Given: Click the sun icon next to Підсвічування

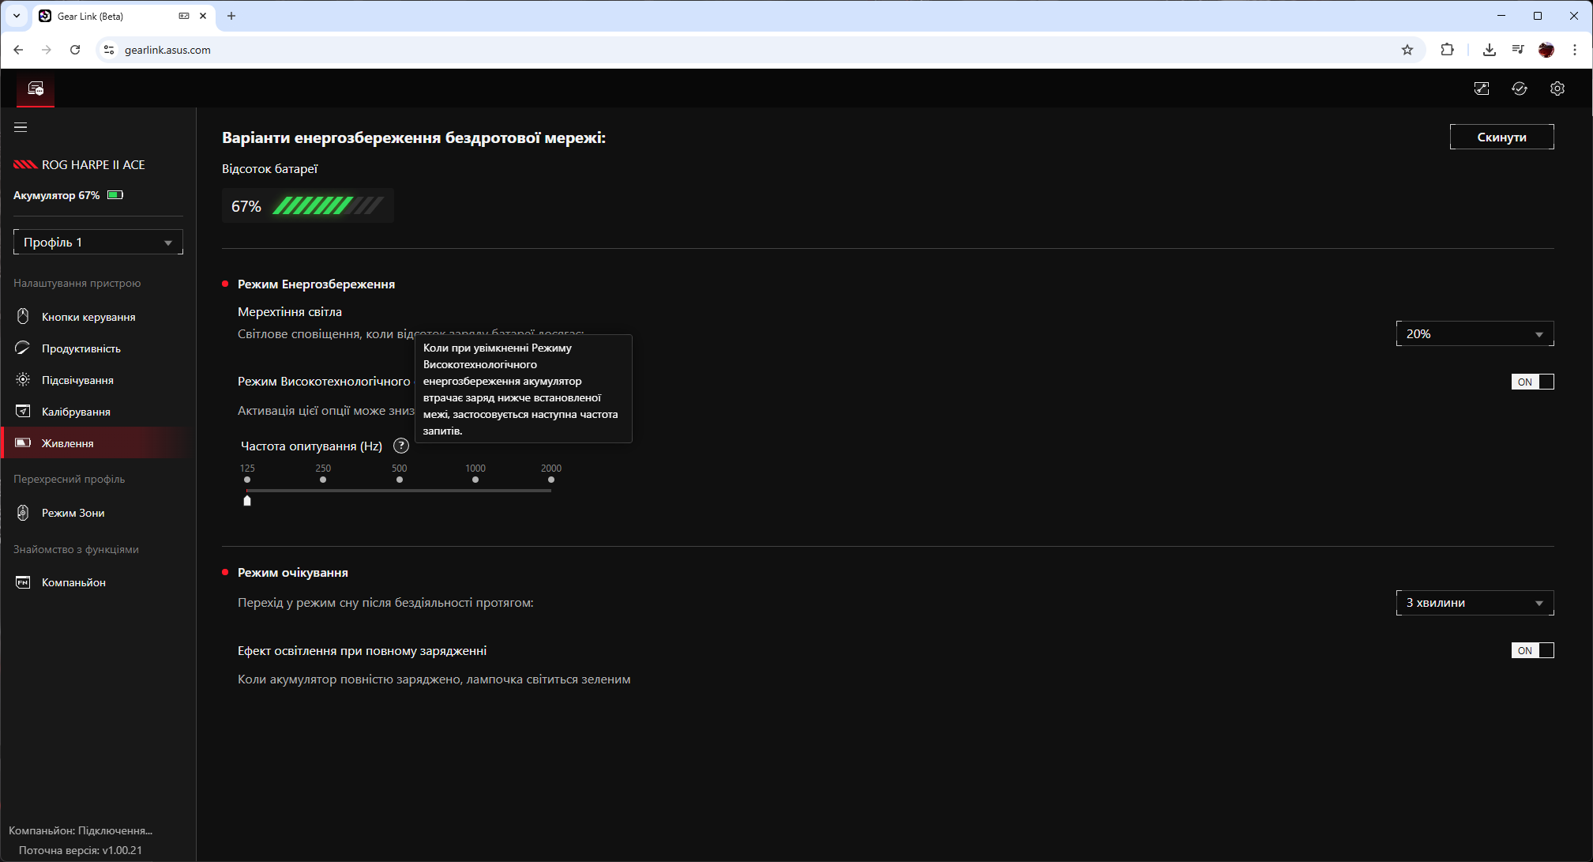Looking at the screenshot, I should click(x=23, y=380).
